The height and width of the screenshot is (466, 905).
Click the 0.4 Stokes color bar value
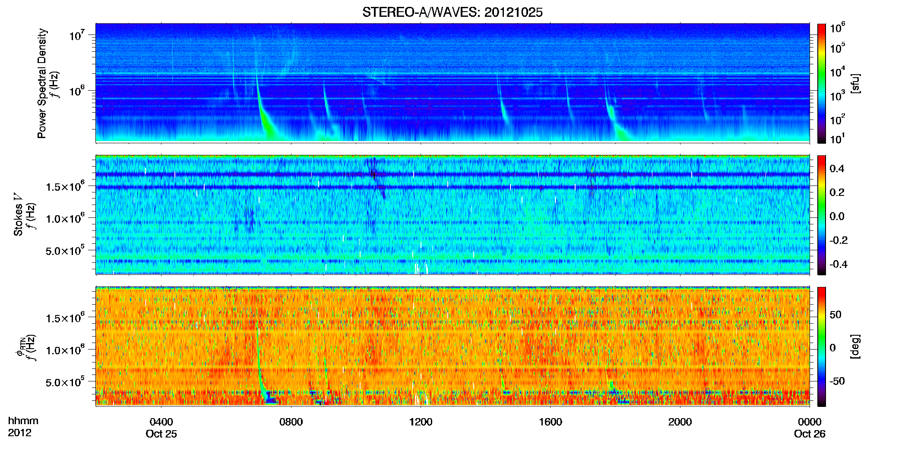[837, 169]
